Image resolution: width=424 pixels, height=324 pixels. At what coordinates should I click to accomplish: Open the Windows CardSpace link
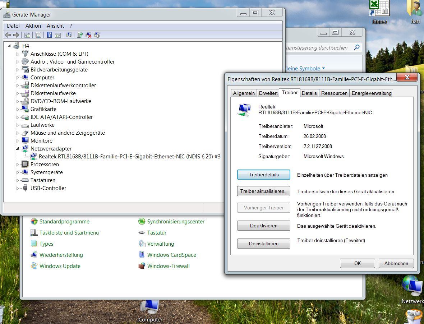pos(171,255)
